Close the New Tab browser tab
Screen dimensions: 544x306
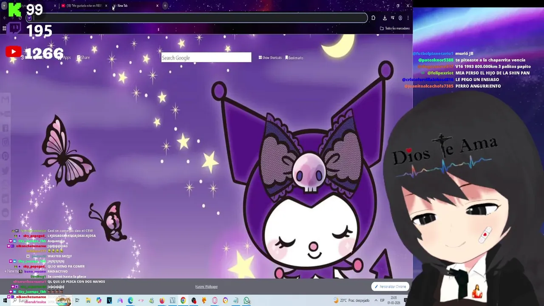point(157,6)
